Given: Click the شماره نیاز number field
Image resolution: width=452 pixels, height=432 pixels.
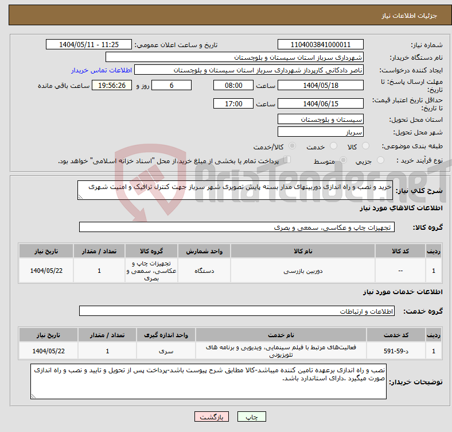Looking at the screenshot, I should coord(320,44).
